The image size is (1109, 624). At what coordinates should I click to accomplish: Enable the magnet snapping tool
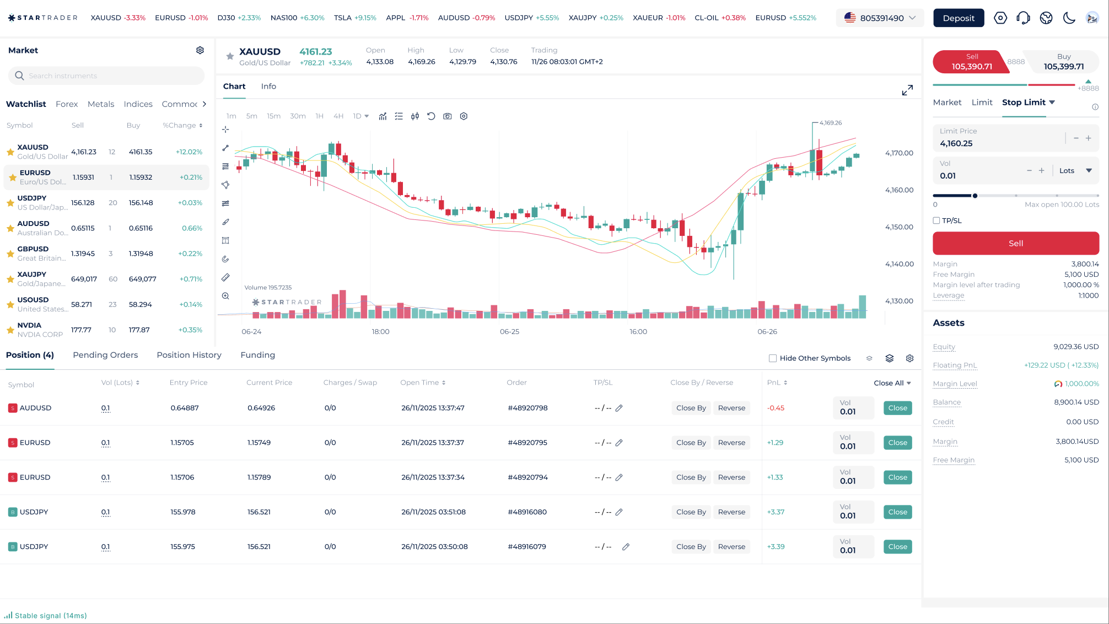coord(225,259)
